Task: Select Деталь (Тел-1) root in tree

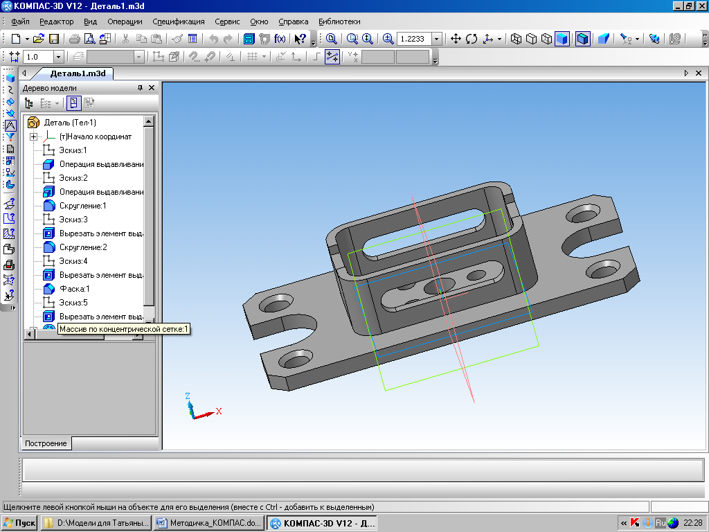Action: (70, 122)
